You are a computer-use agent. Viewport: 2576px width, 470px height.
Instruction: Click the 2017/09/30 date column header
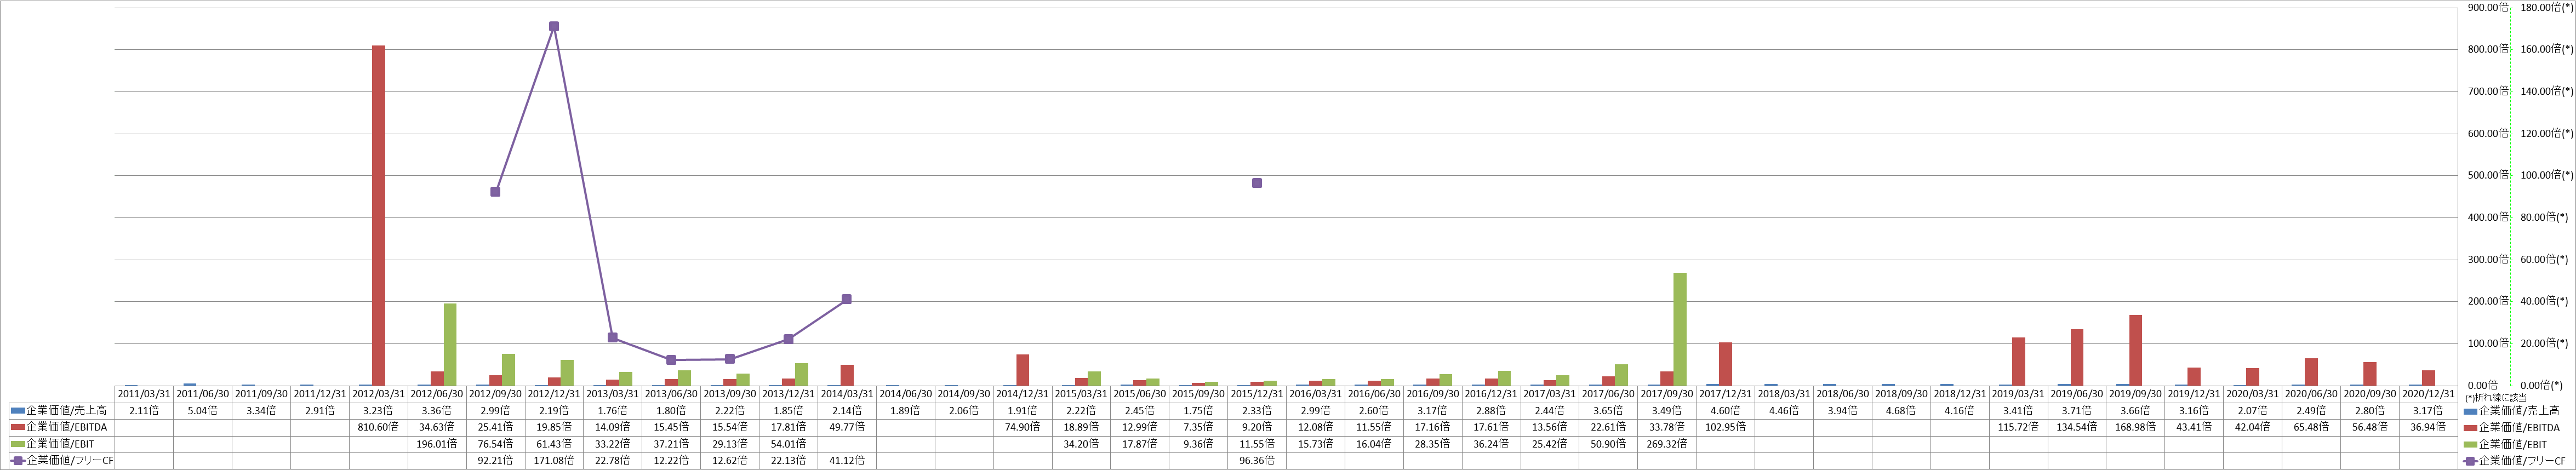coord(1667,394)
